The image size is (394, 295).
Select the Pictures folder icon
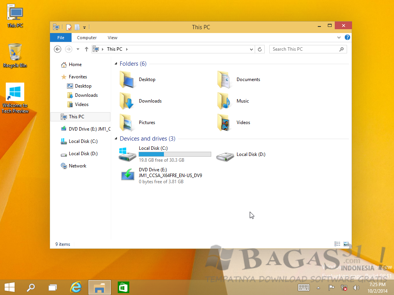[x=126, y=123]
